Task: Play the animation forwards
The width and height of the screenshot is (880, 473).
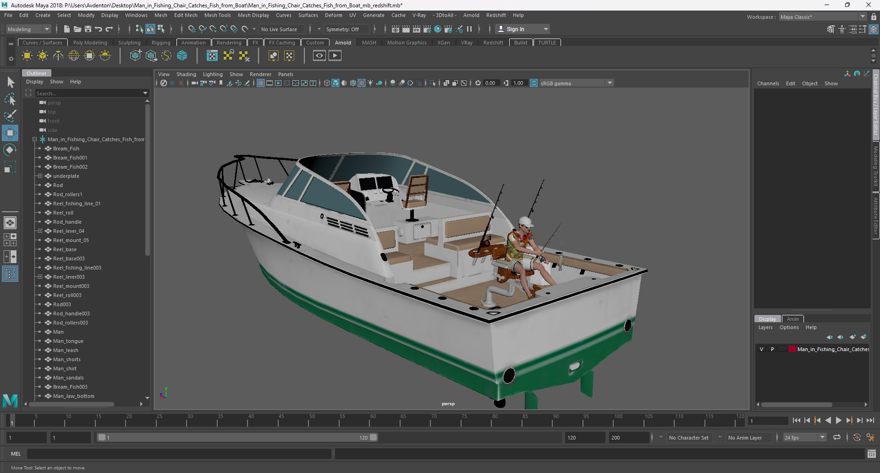Action: pos(839,420)
